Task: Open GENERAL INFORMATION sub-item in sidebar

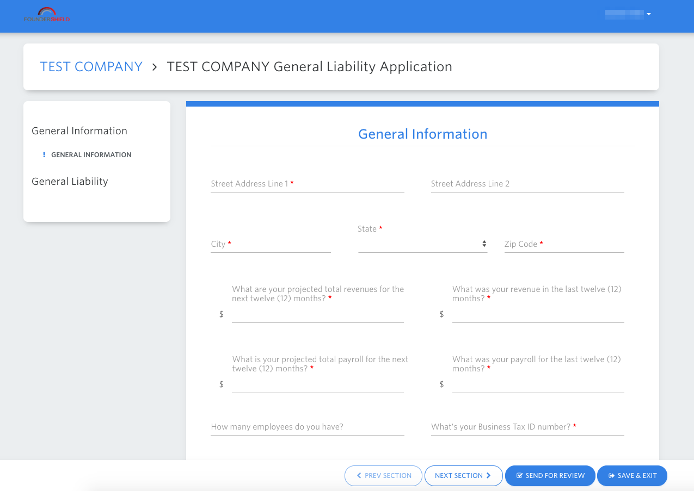Action: click(x=91, y=155)
